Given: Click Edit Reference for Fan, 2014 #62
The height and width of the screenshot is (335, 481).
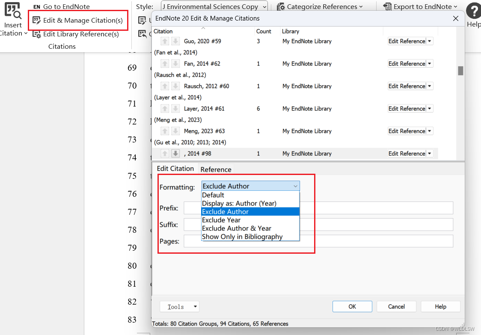Looking at the screenshot, I should coord(407,63).
